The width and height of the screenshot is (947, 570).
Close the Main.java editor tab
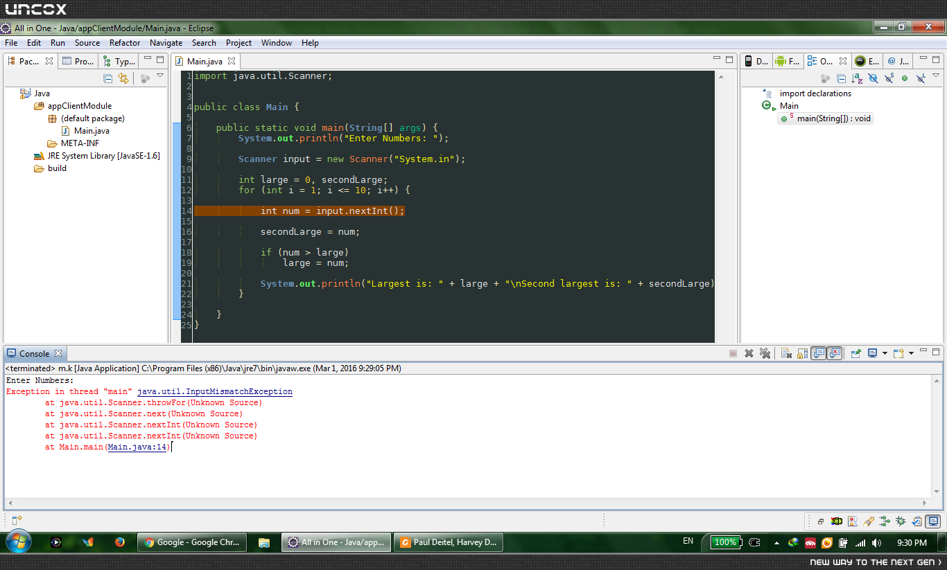232,61
